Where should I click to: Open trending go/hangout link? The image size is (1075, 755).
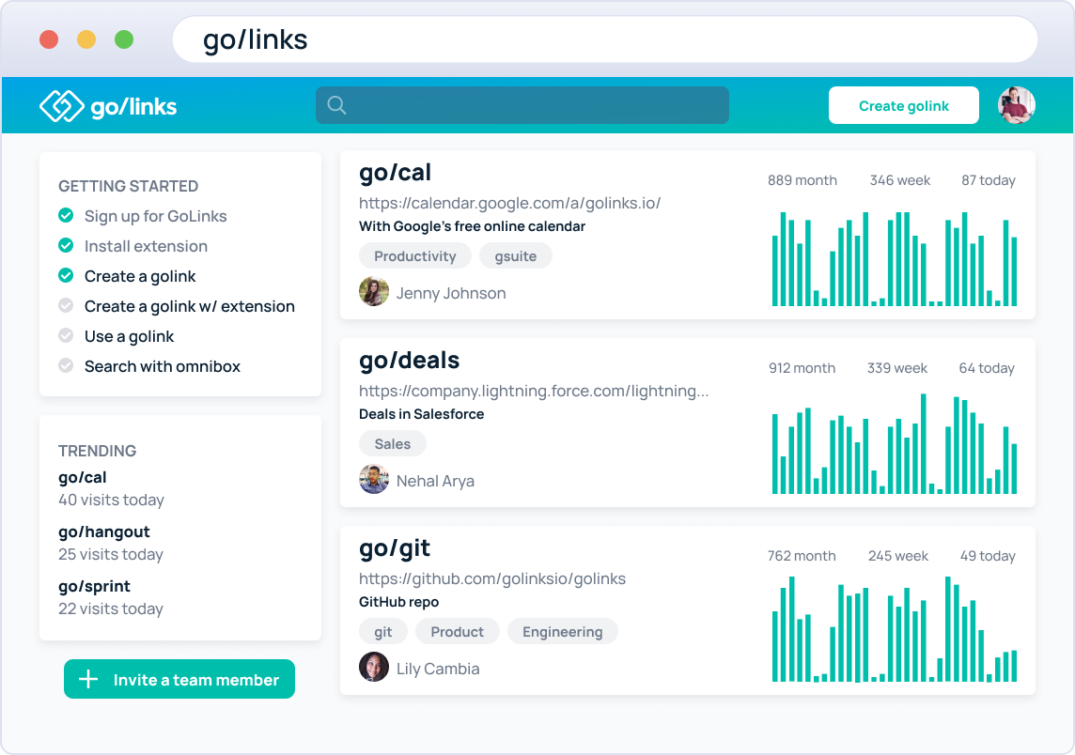click(104, 532)
